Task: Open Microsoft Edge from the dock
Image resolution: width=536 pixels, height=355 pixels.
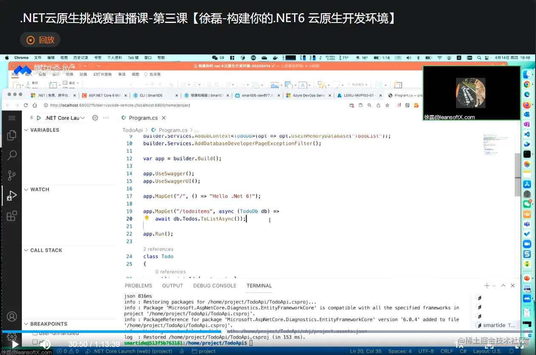Action: click(527, 94)
